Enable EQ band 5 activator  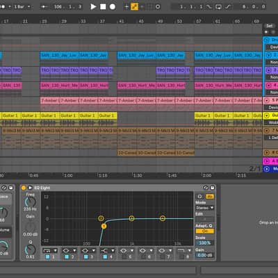coord(124,256)
